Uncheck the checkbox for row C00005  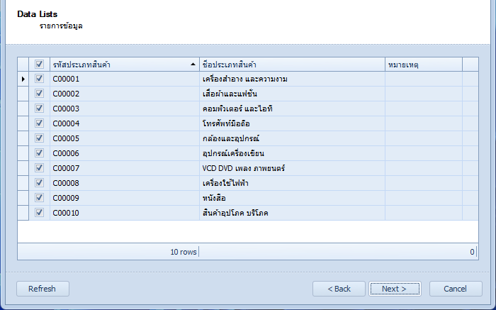(x=39, y=138)
